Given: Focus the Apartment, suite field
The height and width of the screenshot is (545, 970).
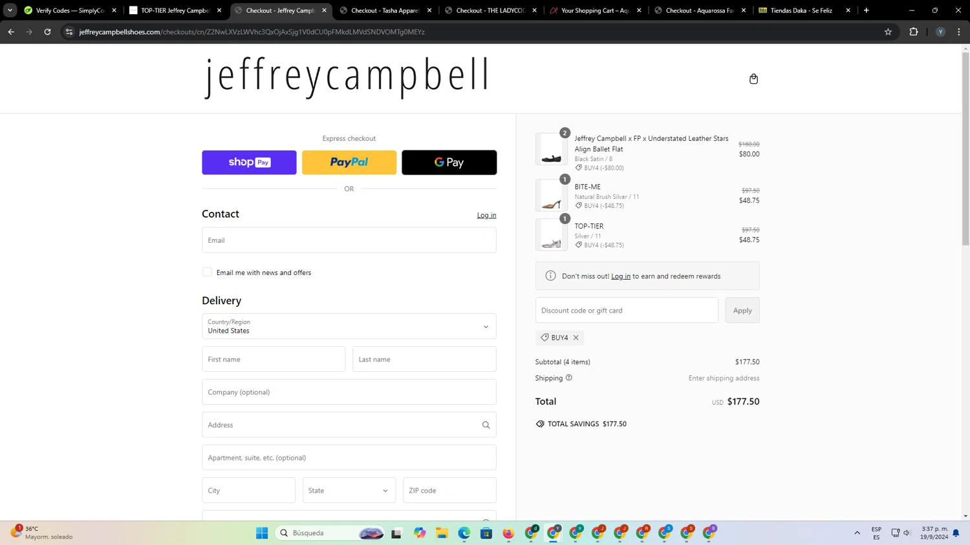Looking at the screenshot, I should (349, 457).
